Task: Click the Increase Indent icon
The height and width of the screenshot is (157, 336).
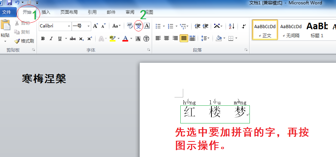Action: click(206, 26)
